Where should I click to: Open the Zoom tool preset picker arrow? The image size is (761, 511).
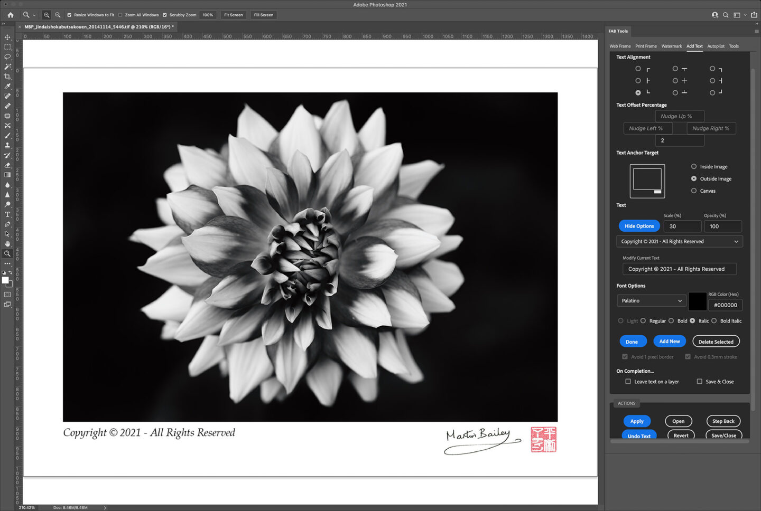pyautogui.click(x=34, y=15)
